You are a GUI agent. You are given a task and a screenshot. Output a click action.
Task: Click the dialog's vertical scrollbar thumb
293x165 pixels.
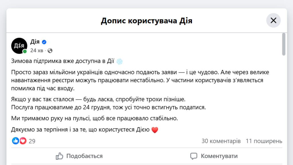pos(284,44)
